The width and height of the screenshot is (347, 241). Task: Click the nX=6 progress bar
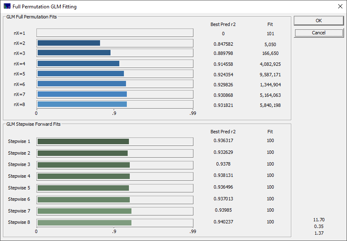(x=115, y=84)
